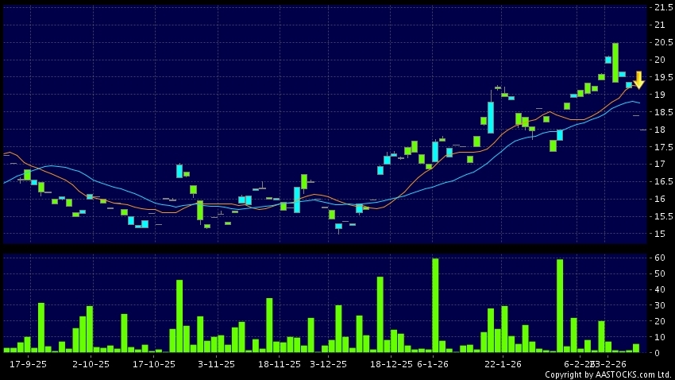This screenshot has height=380, width=675.
Task: Click the yellow down arrow marker
Action: 638,79
